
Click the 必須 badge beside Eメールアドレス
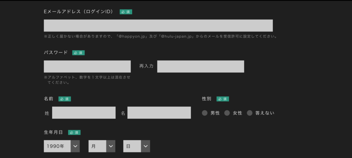126,12
